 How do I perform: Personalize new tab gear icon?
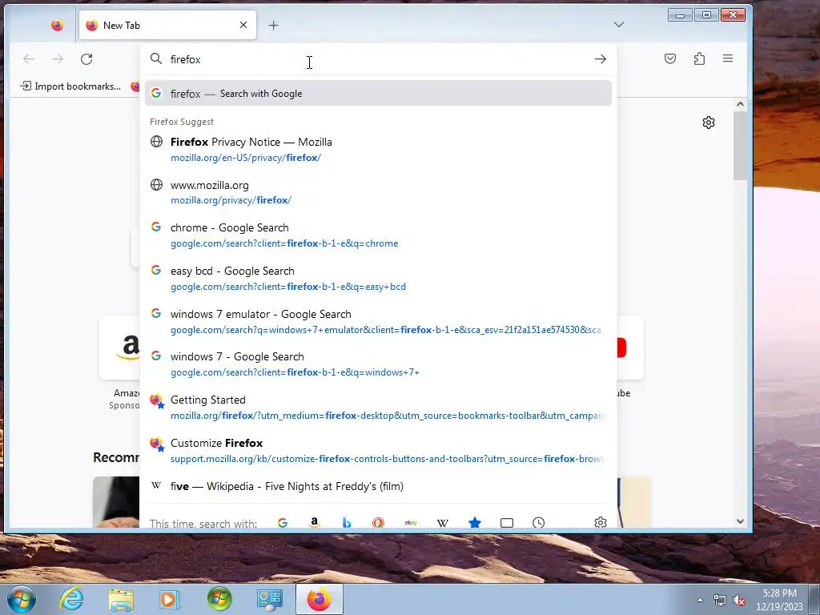(709, 123)
